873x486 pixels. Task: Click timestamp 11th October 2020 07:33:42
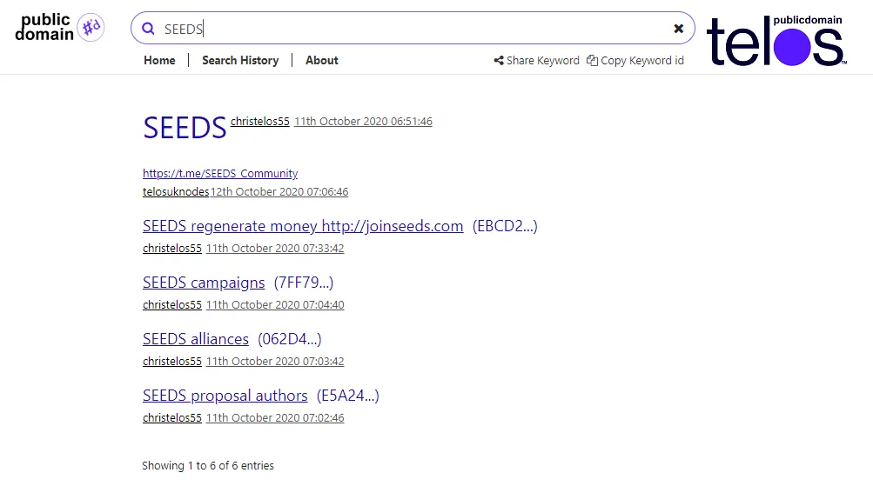[x=275, y=248]
